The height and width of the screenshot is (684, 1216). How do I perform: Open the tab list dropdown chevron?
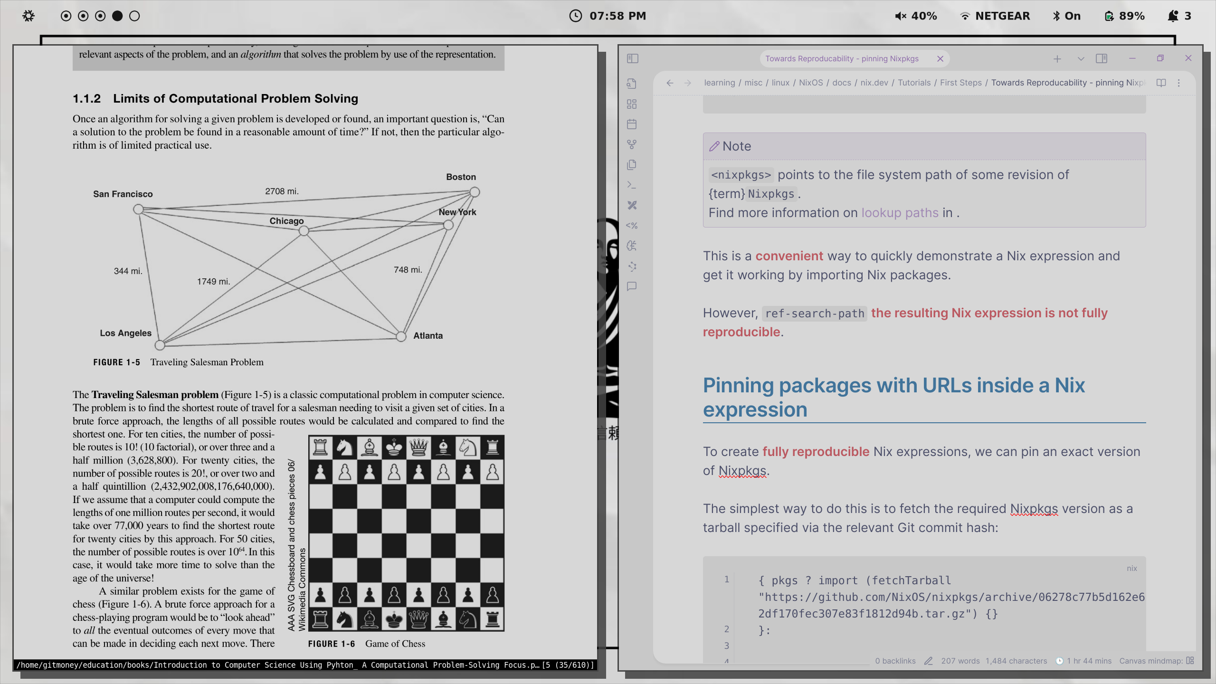pyautogui.click(x=1081, y=59)
